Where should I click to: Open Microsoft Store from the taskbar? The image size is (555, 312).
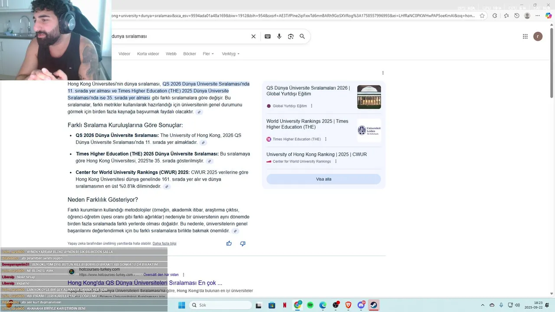pos(271,305)
